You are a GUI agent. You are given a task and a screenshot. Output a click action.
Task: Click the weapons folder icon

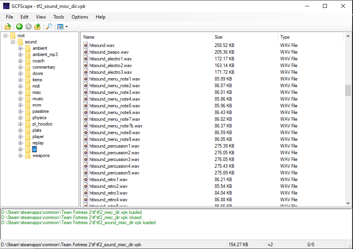[x=28, y=155]
